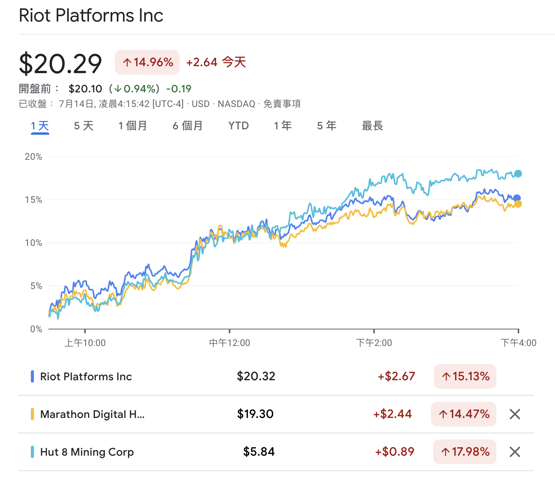View the 5 年 price history

[x=326, y=126]
